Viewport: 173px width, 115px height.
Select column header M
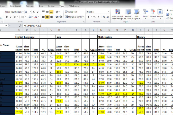[101, 30]
